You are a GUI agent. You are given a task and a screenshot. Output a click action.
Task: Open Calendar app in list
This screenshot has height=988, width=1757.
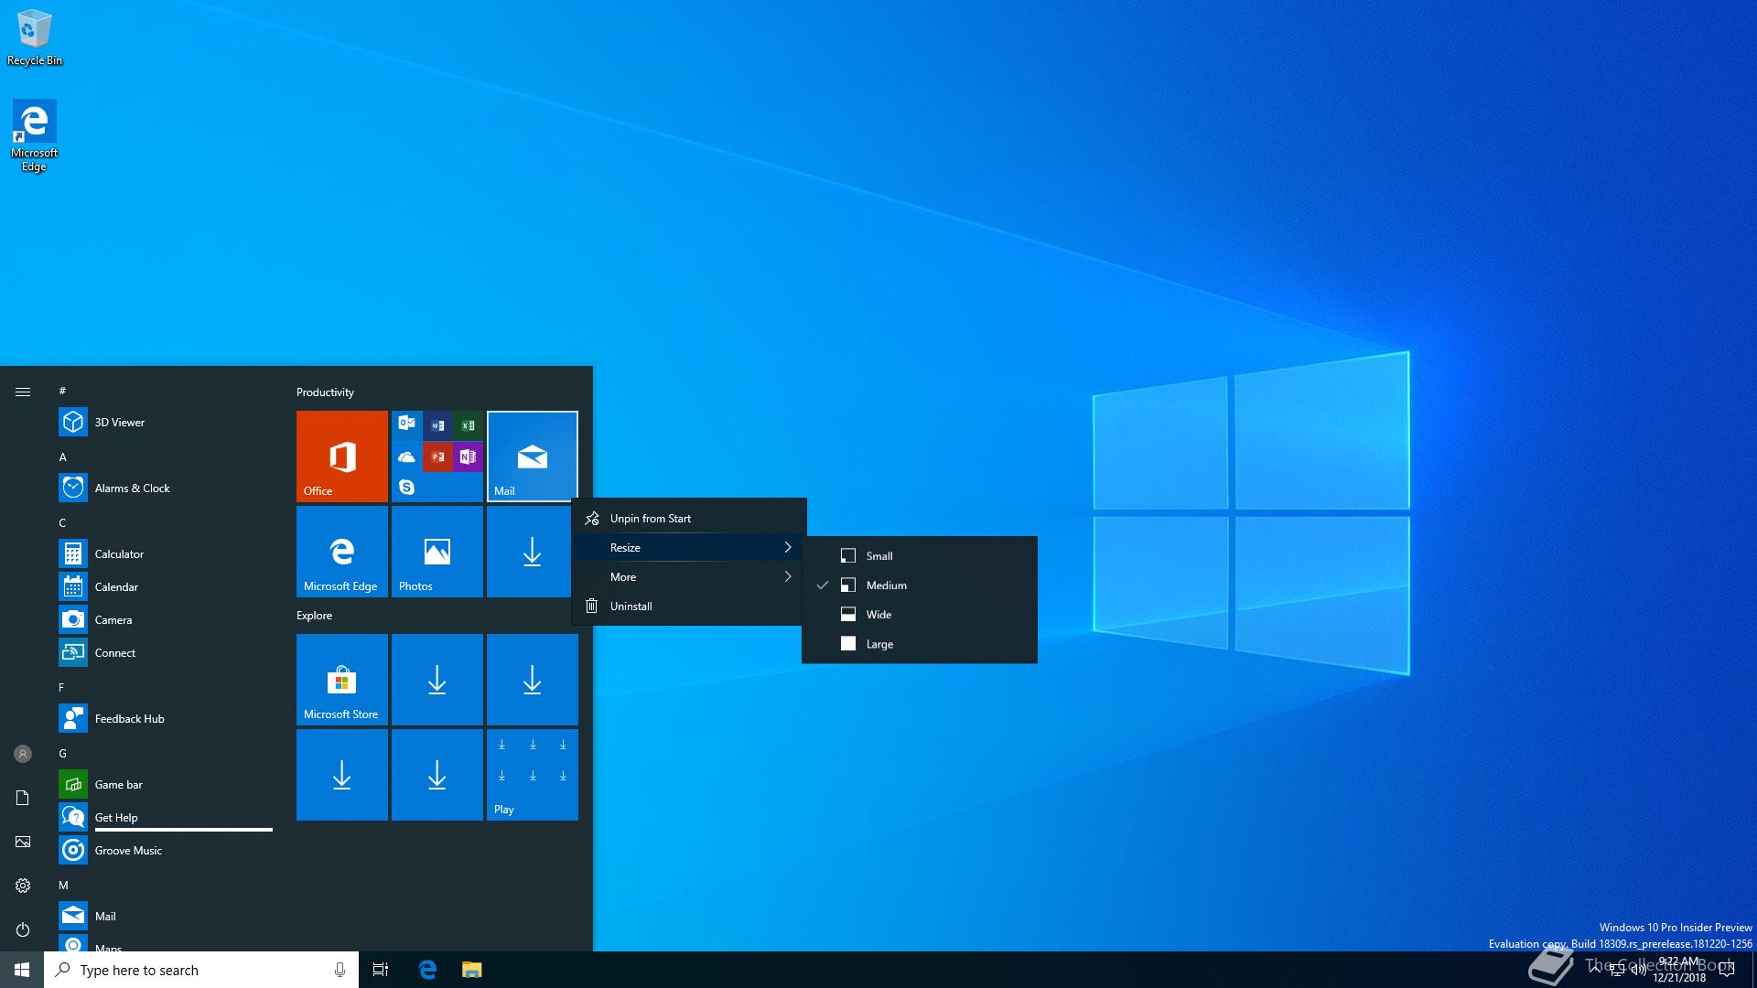point(166,586)
